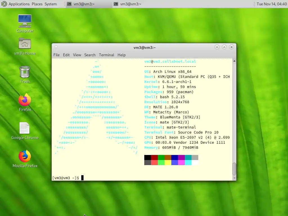Click the Icons 'mate [GTK2/3]' text
Screen dimensions: 288x216
pyautogui.click(x=174, y=122)
